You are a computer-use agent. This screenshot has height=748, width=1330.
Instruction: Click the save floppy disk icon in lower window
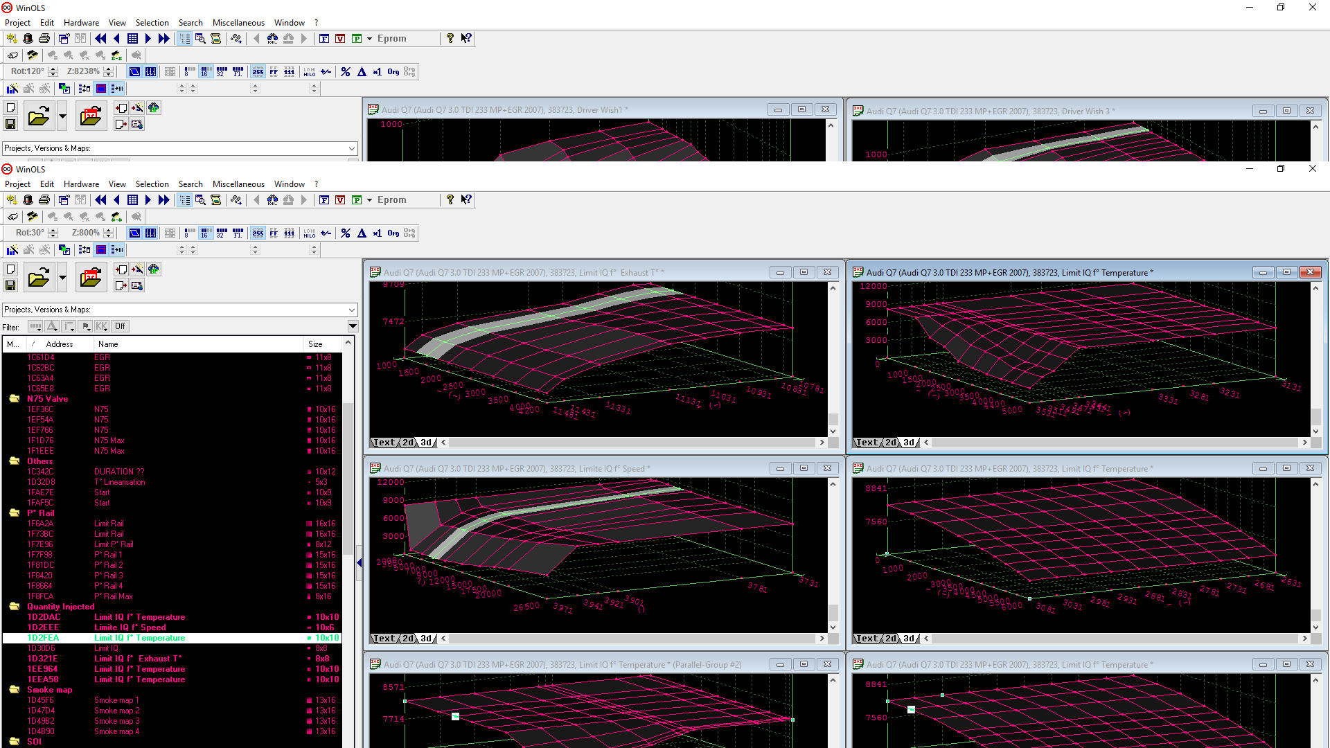click(10, 285)
